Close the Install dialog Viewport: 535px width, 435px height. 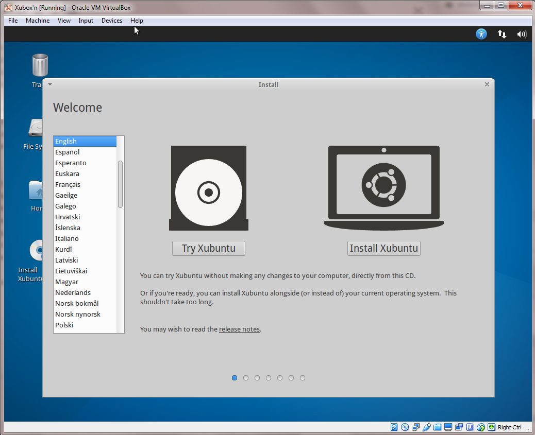(487, 84)
